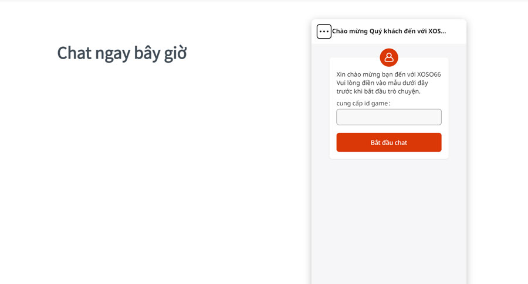
Task: Click the "Chào mừng Quý khách" header title
Action: click(x=389, y=31)
